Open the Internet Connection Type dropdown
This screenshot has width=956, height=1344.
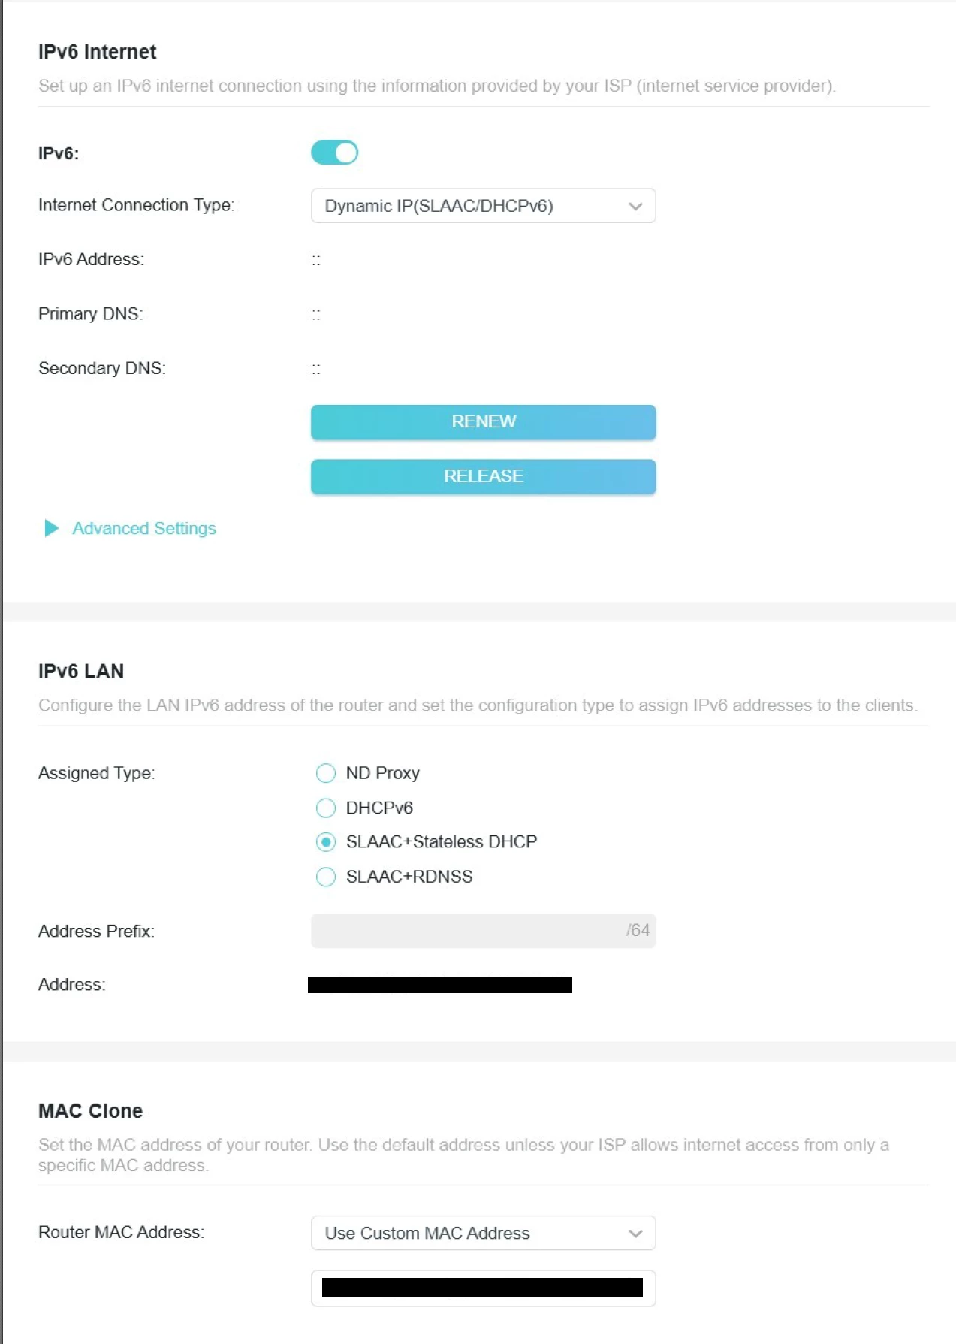(483, 206)
